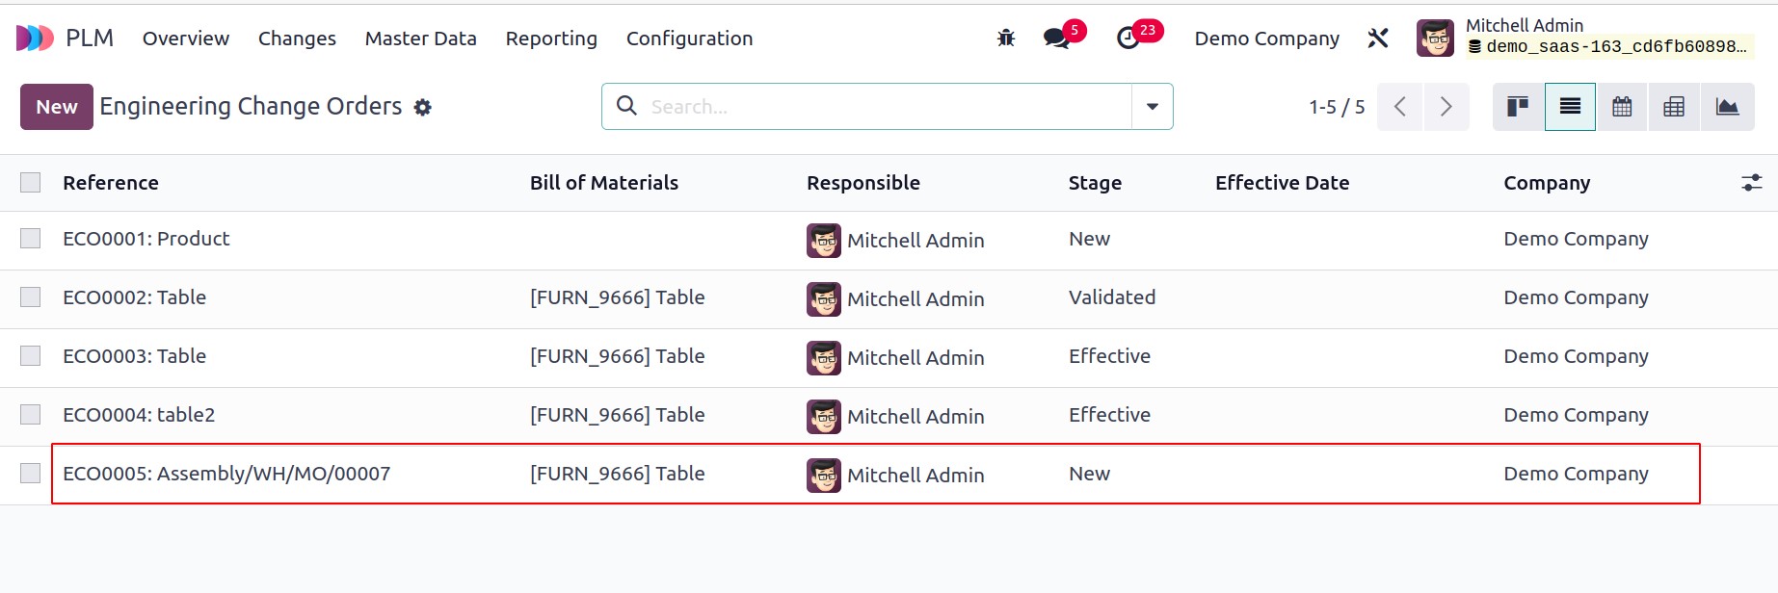The image size is (1778, 593).
Task: Switch to Calendar view
Action: (1622, 107)
